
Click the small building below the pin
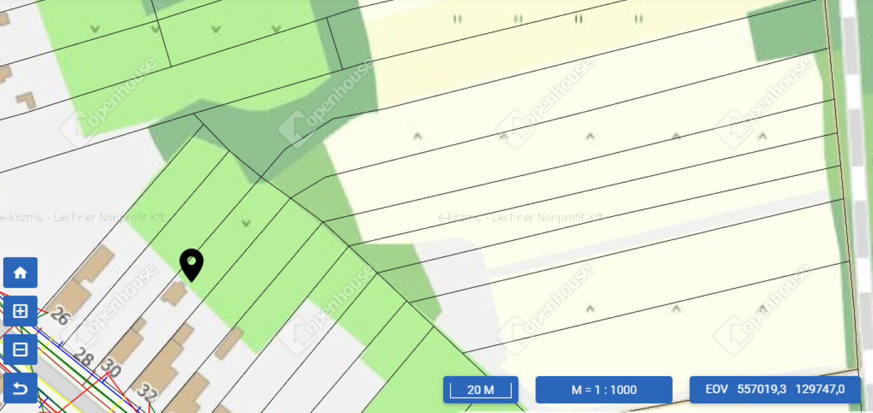[174, 293]
